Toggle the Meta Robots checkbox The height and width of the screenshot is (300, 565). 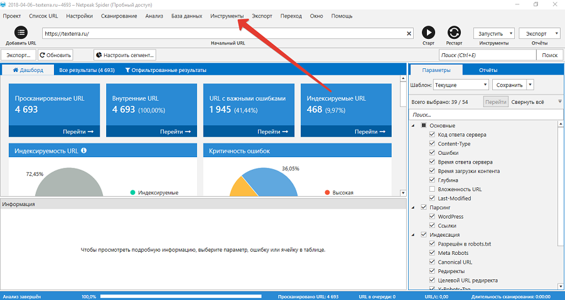point(432,252)
